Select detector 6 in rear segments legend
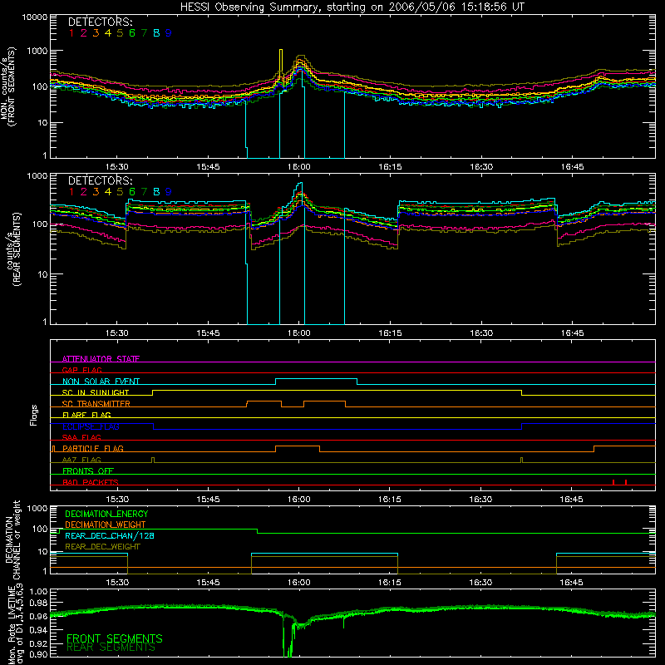665x665 pixels. click(x=132, y=192)
